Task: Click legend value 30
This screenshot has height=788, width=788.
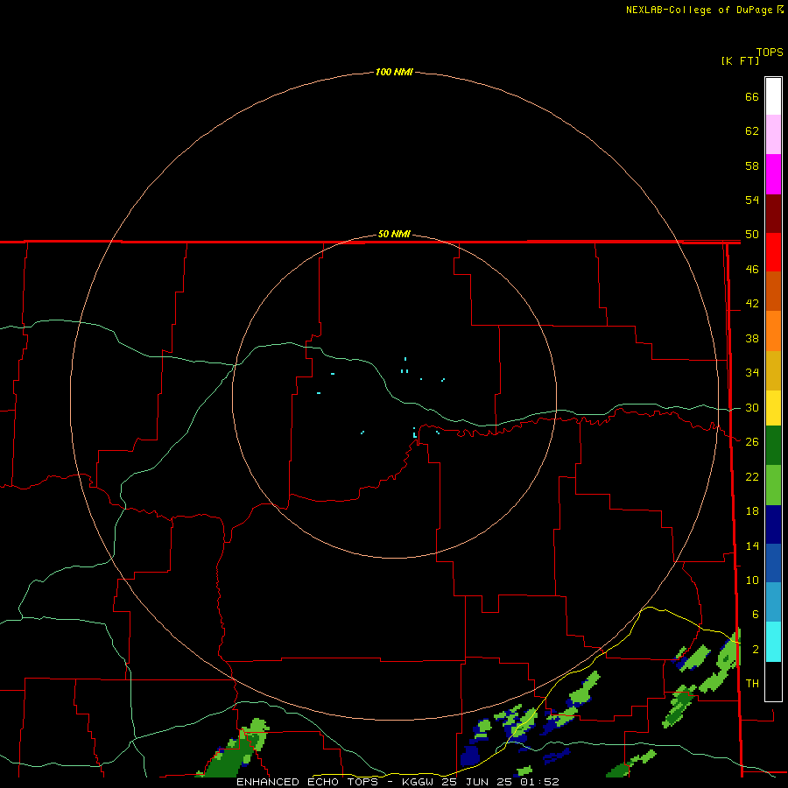Action: click(x=752, y=407)
